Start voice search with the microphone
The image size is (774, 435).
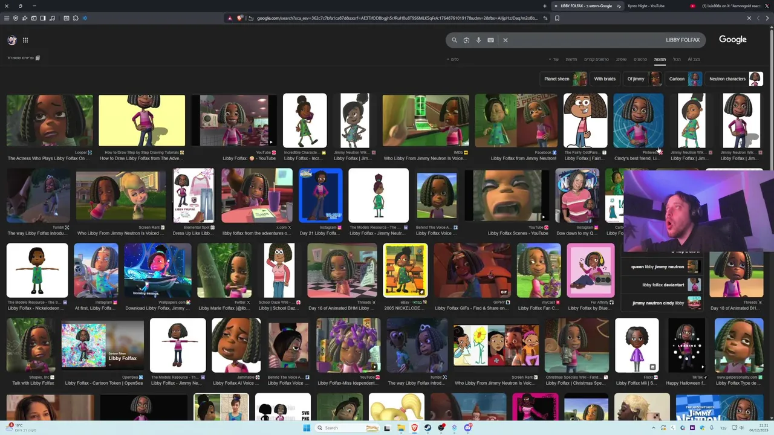click(478, 40)
